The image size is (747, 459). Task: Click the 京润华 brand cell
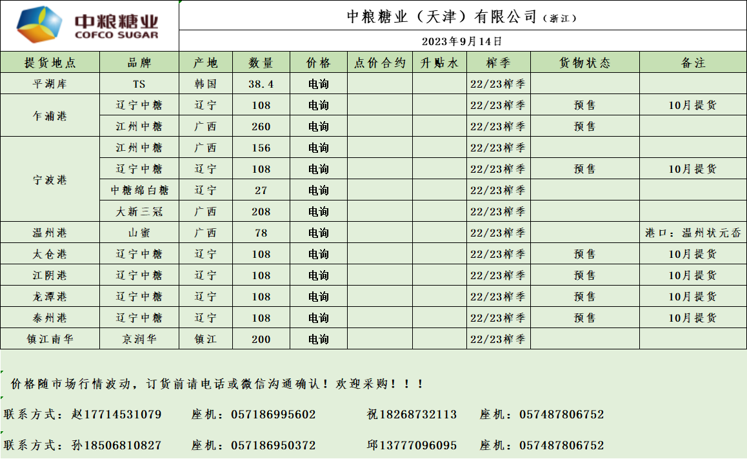[x=139, y=339]
